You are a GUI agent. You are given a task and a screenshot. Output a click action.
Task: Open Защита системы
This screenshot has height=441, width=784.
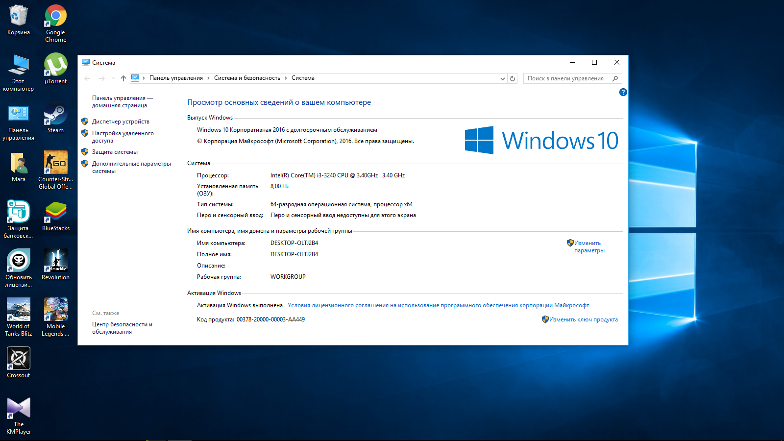coord(115,152)
